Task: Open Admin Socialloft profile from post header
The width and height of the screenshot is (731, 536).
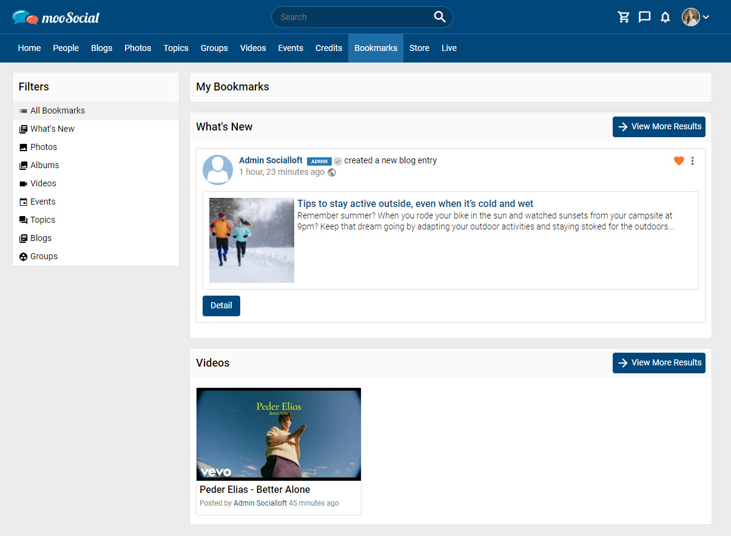Action: [x=271, y=160]
